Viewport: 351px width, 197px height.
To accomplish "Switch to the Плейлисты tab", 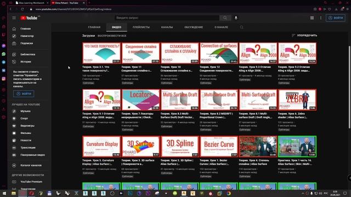I will point(141,27).
